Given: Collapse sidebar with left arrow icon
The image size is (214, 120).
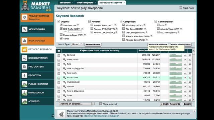Looking at the screenshot, I should coord(53,116).
